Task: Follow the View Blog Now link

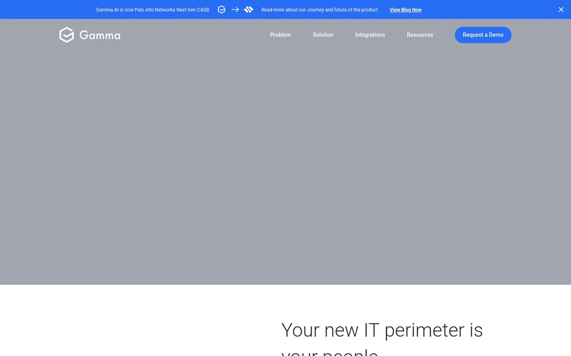Action: (x=405, y=9)
